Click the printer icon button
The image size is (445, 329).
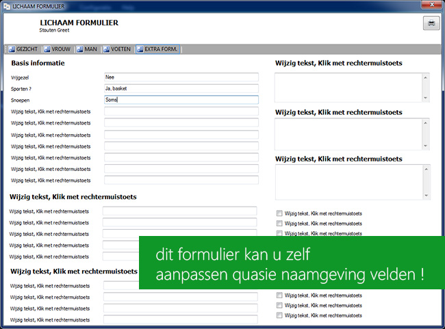pos(431,23)
